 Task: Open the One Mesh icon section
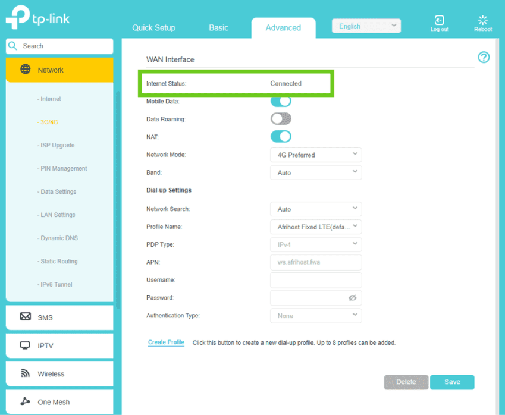[x=26, y=401]
